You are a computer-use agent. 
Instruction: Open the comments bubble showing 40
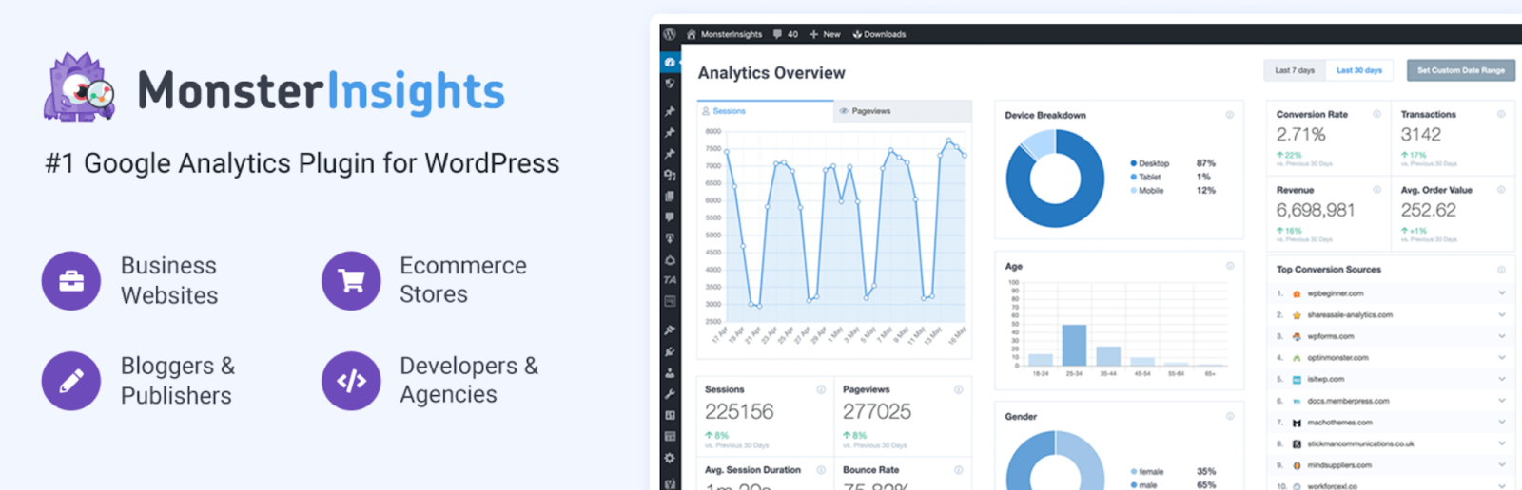click(x=785, y=34)
